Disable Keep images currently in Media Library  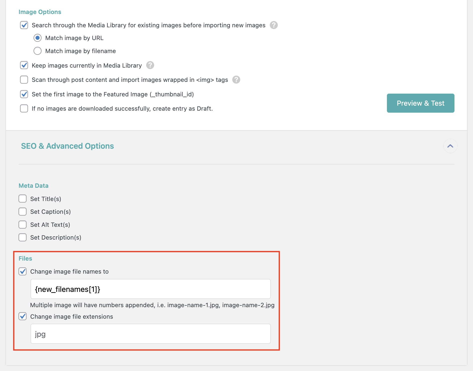(24, 65)
